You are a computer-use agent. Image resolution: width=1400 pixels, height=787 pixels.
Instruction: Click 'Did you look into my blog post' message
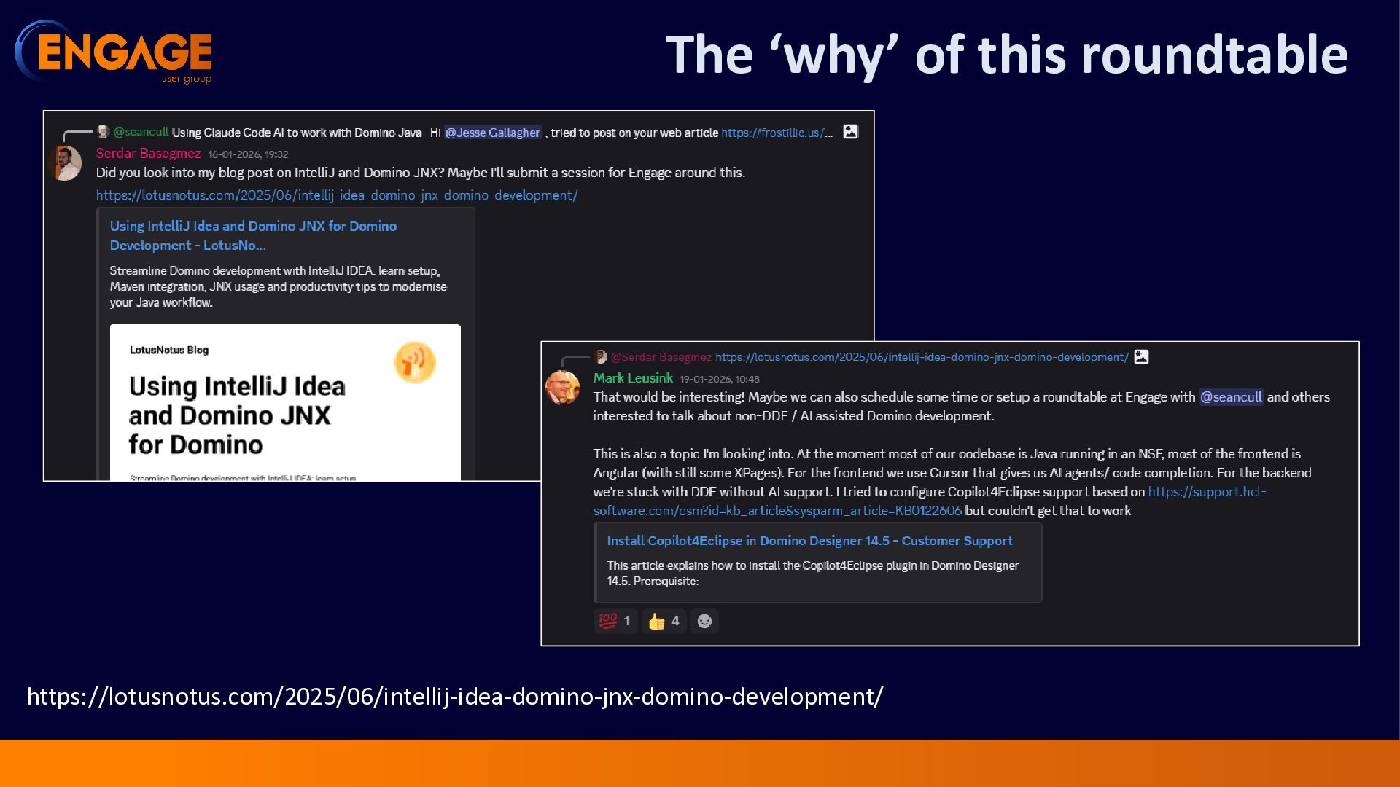(x=421, y=173)
